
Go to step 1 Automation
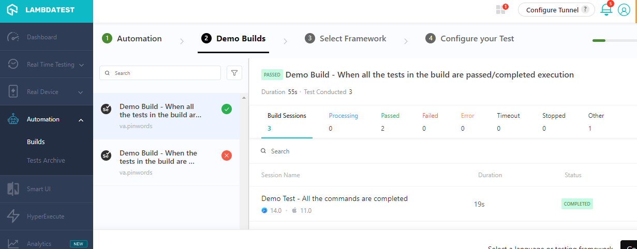[132, 38]
